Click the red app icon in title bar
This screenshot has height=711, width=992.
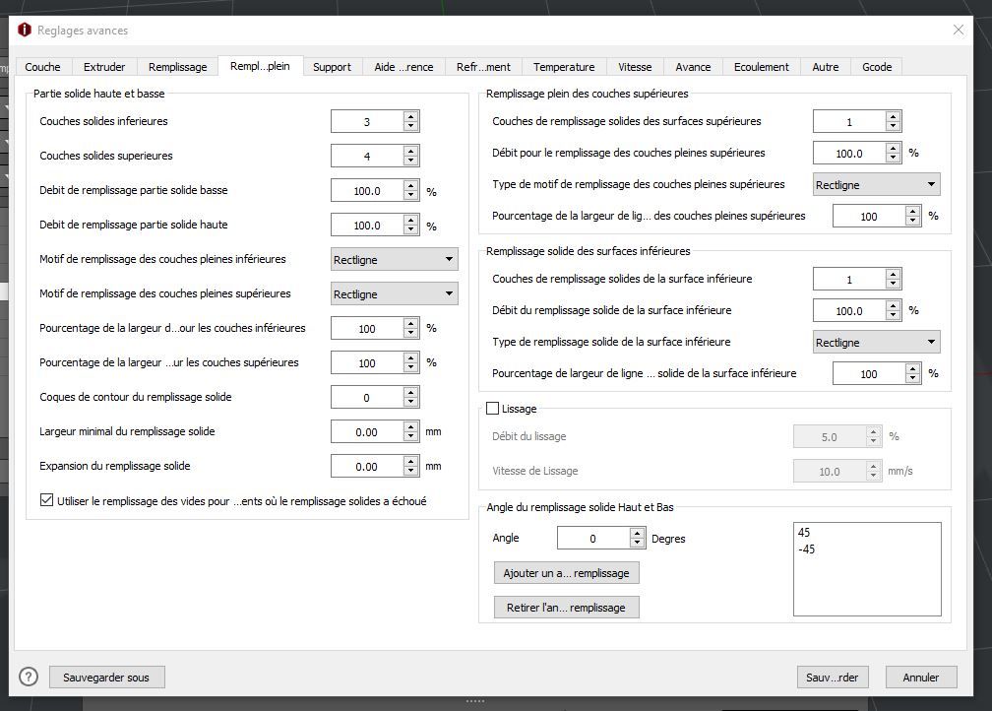(x=24, y=30)
